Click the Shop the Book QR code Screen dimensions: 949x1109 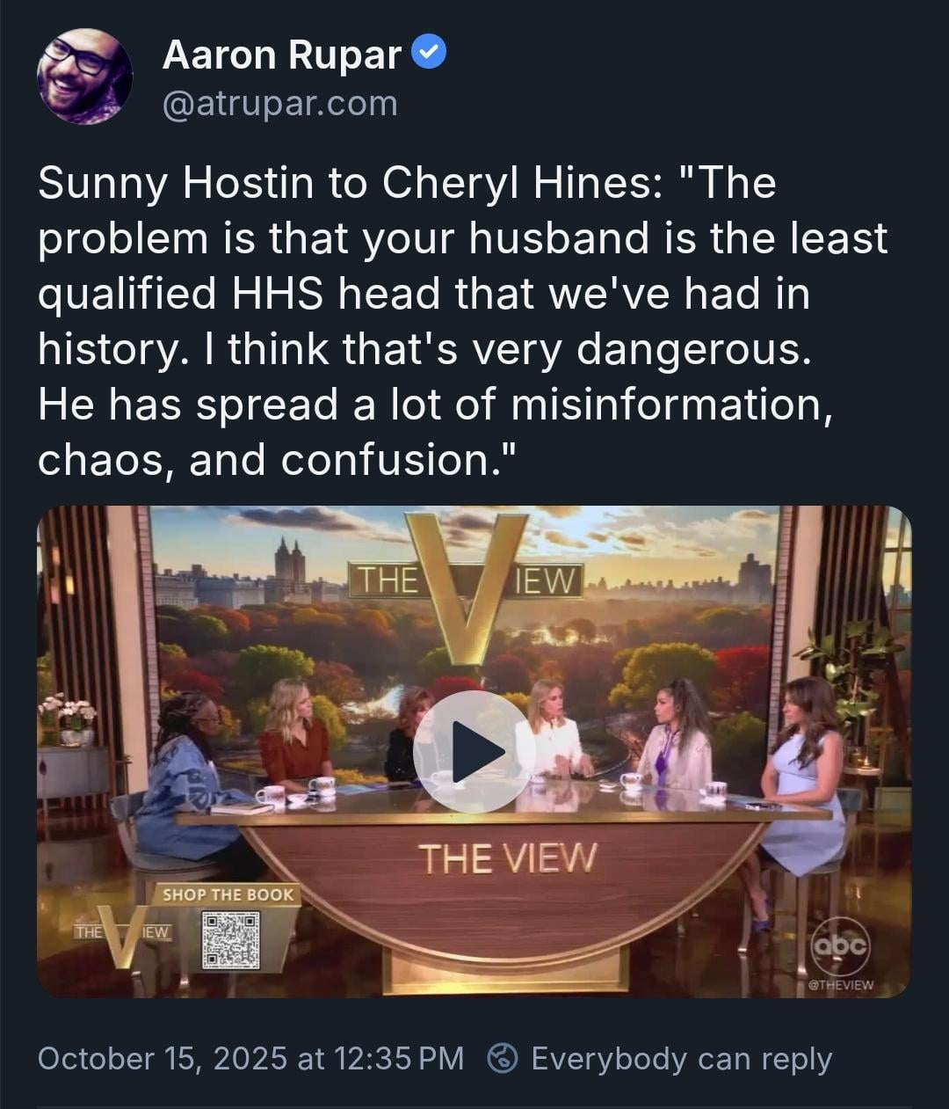230,939
